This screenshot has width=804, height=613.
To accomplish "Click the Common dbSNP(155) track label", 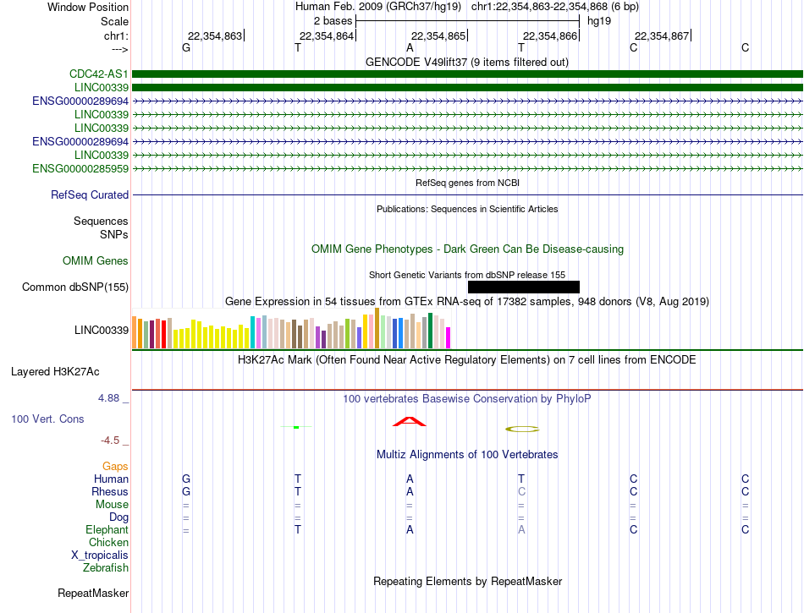I will click(x=75, y=287).
